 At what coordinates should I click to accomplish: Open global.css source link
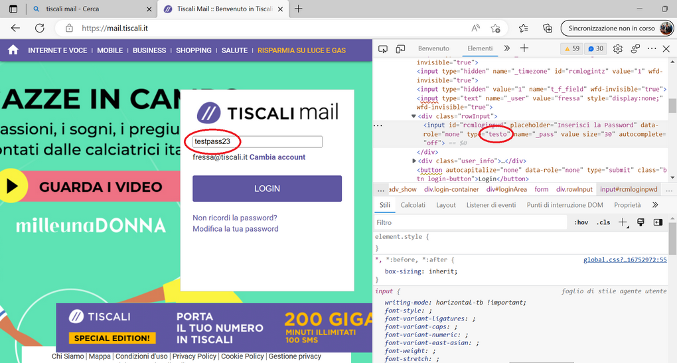625,260
